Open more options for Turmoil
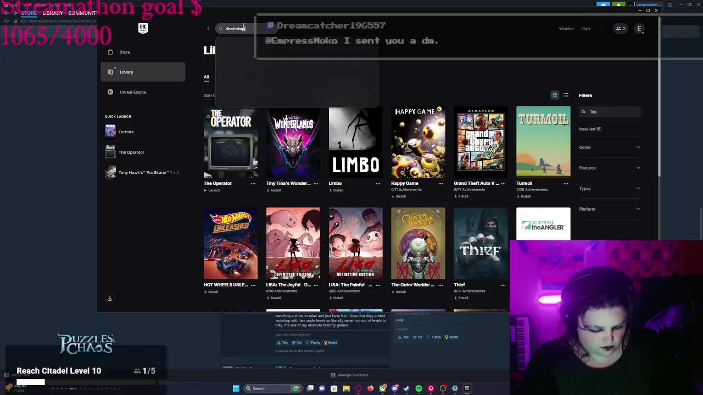 [566, 183]
